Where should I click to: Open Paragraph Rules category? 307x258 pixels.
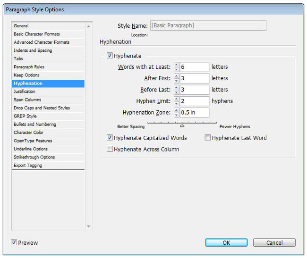[48, 67]
